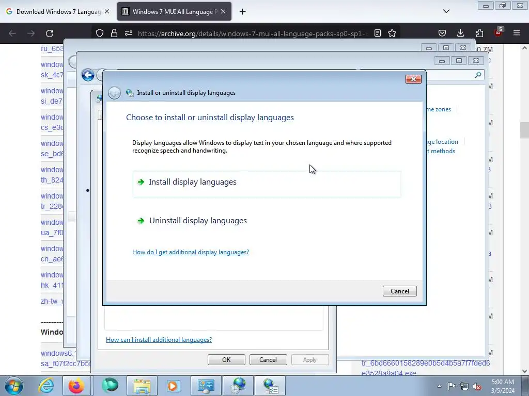Click the Action Center flag tray icon
The width and height of the screenshot is (529, 396).
(x=452, y=386)
